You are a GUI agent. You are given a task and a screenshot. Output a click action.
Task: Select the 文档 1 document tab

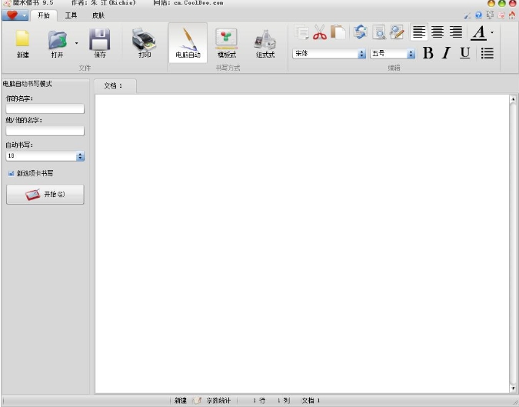click(115, 85)
